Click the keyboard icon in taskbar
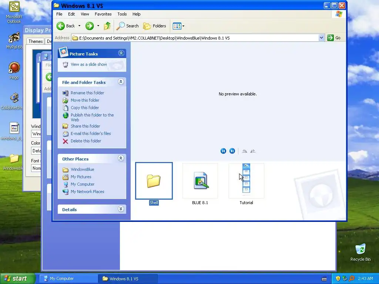379x284 pixels. pyautogui.click(x=324, y=279)
